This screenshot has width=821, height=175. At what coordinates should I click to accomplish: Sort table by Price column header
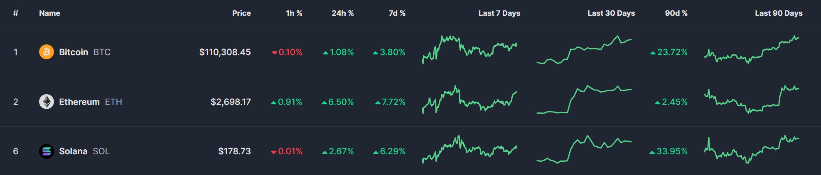pos(241,13)
